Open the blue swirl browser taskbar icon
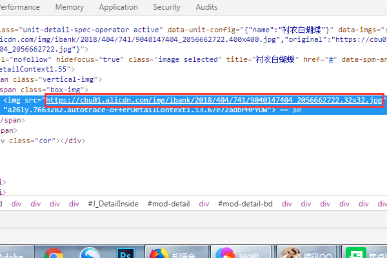Image resolution: width=387 pixels, height=258 pixels. (x=90, y=253)
